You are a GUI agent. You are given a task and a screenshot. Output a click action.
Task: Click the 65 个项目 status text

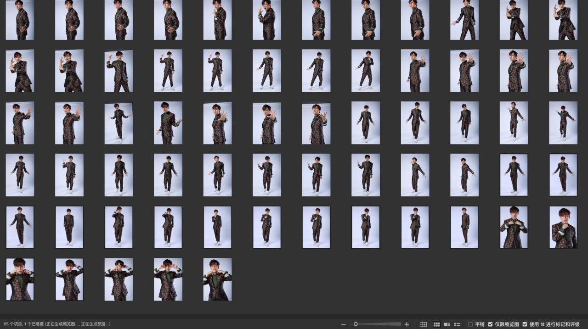(x=12, y=324)
